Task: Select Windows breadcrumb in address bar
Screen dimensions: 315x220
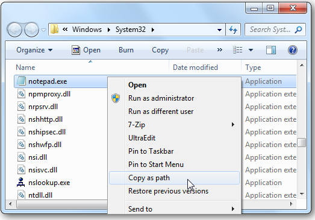Action: [x=87, y=30]
